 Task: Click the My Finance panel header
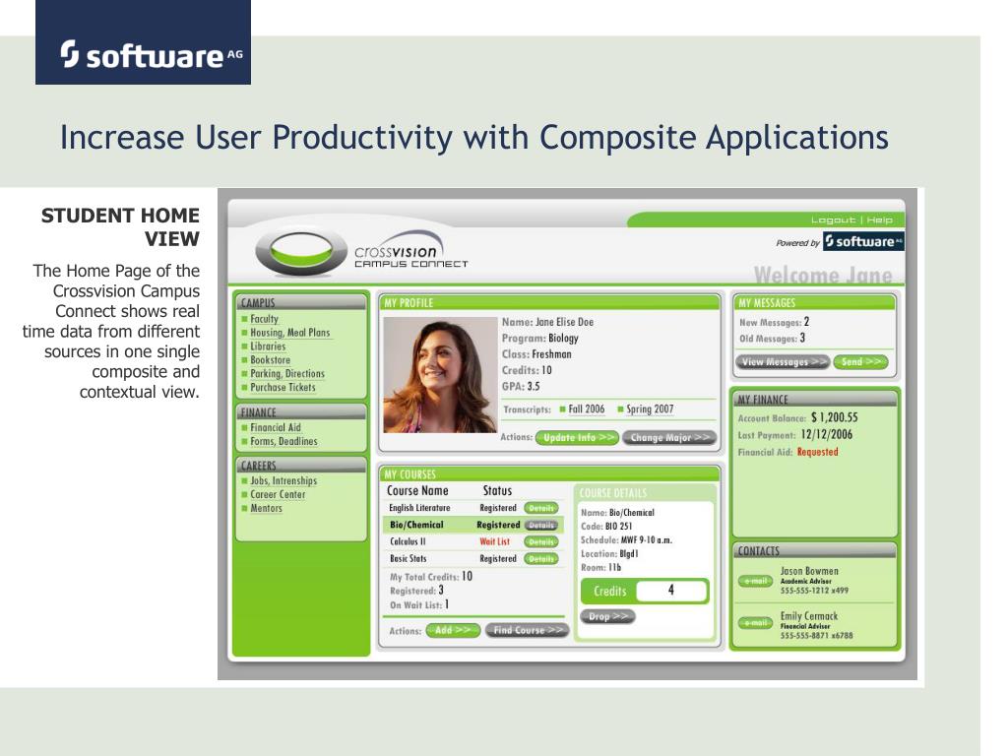[x=814, y=400]
